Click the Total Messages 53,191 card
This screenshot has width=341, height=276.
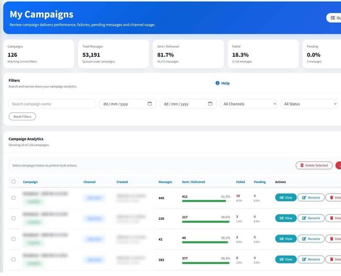pyautogui.click(x=114, y=54)
